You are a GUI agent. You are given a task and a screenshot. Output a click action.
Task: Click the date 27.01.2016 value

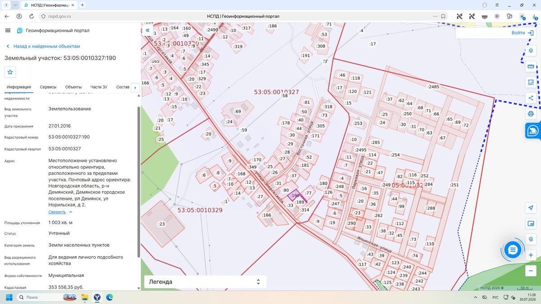[60, 126]
